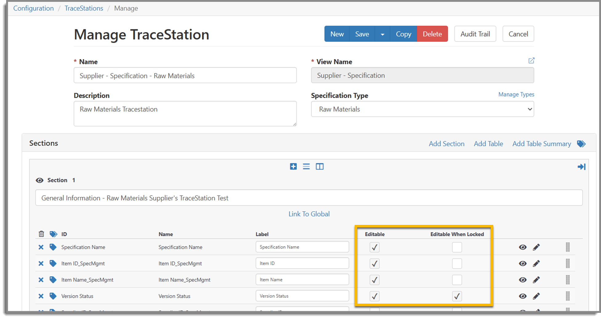Viewport: 601px width, 319px height.
Task: Remove the Specification Name row with the X
Action: [x=41, y=247]
